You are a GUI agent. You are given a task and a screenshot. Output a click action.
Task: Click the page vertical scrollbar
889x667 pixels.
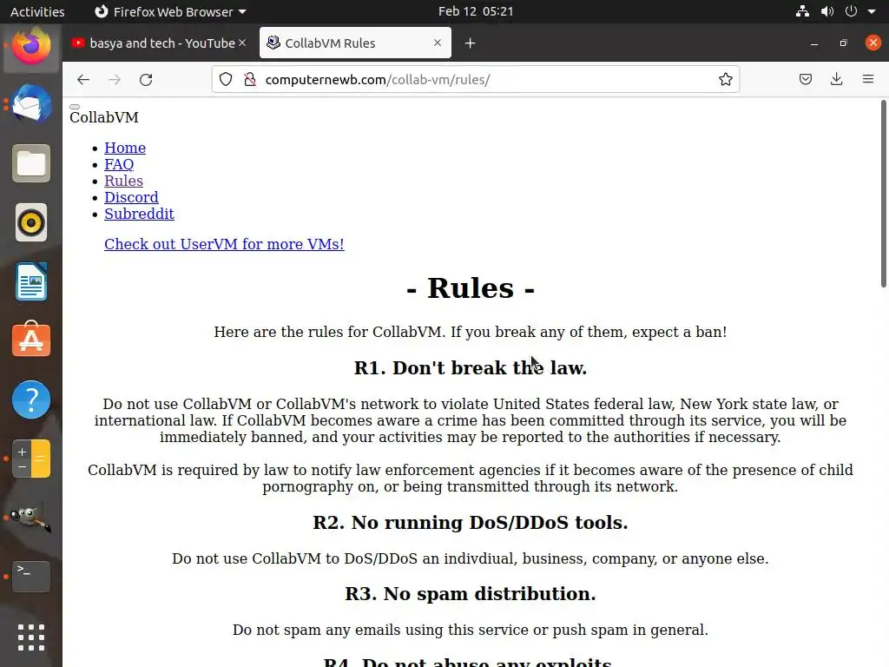click(x=883, y=194)
